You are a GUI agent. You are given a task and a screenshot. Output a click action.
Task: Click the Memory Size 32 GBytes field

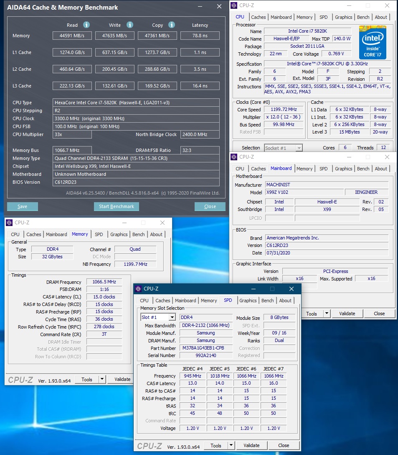[52, 257]
